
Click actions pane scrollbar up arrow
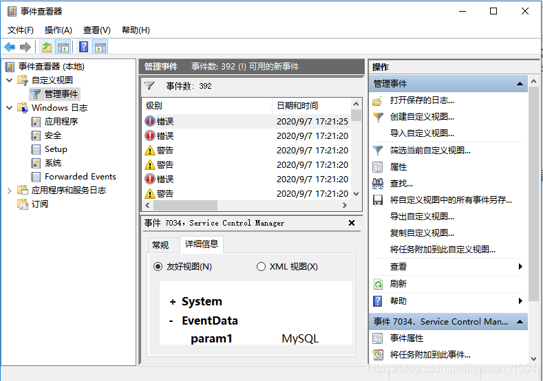click(x=533, y=81)
